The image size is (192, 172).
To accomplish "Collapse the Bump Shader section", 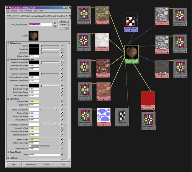I will (8, 152).
